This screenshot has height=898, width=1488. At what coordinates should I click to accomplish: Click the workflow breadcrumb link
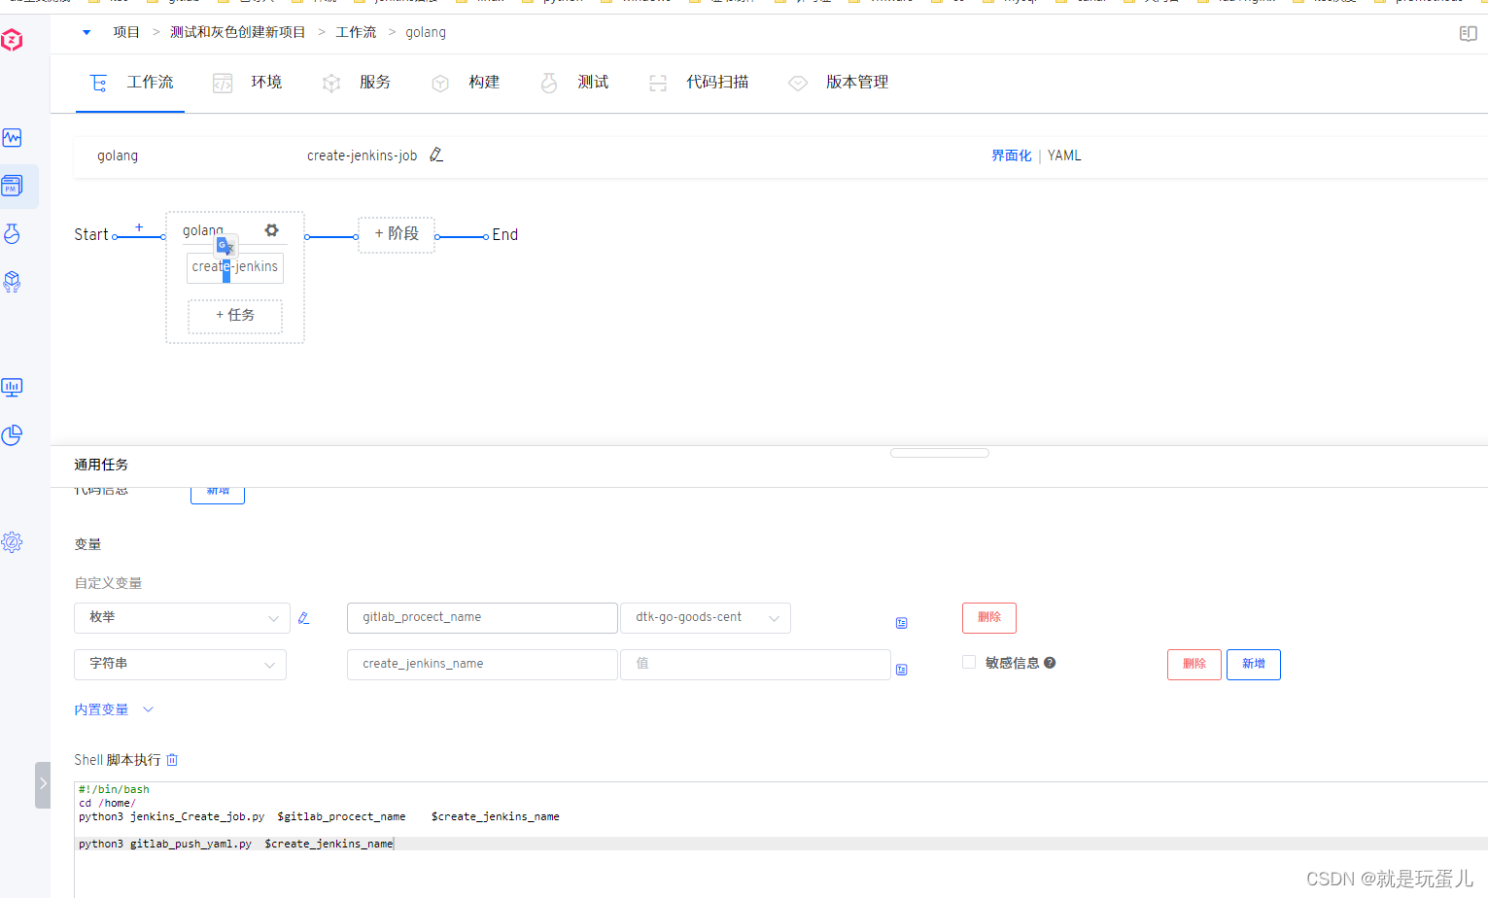click(x=356, y=32)
